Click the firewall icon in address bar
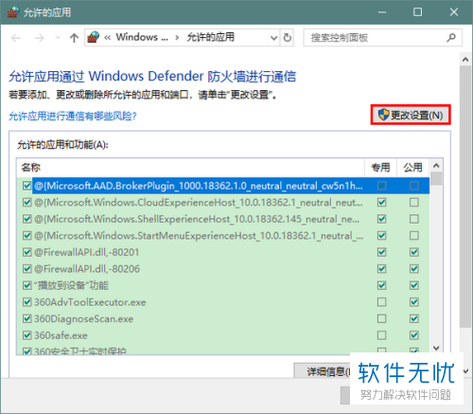 [x=94, y=37]
